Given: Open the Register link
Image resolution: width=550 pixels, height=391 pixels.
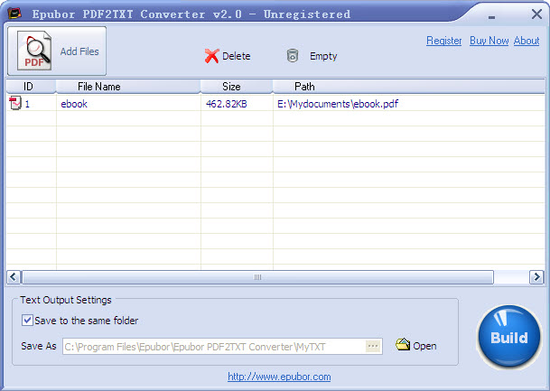Looking at the screenshot, I should (443, 41).
